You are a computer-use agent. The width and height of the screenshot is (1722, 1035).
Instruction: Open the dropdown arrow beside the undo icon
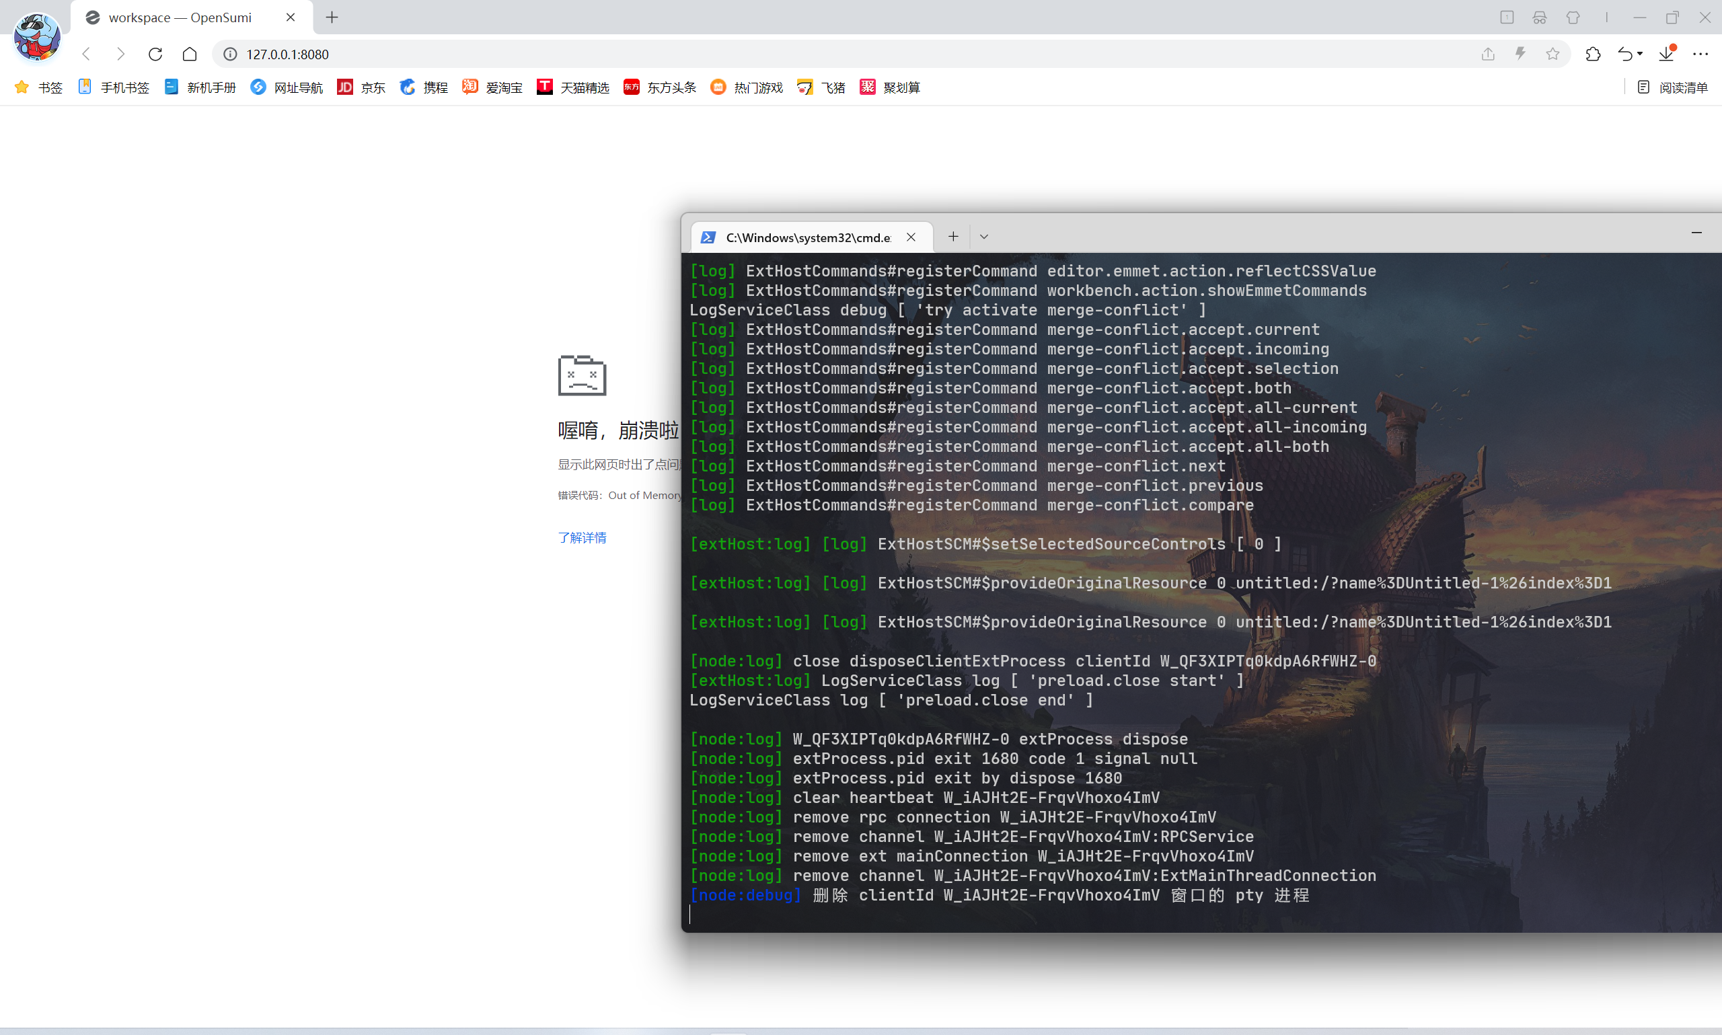1640,54
